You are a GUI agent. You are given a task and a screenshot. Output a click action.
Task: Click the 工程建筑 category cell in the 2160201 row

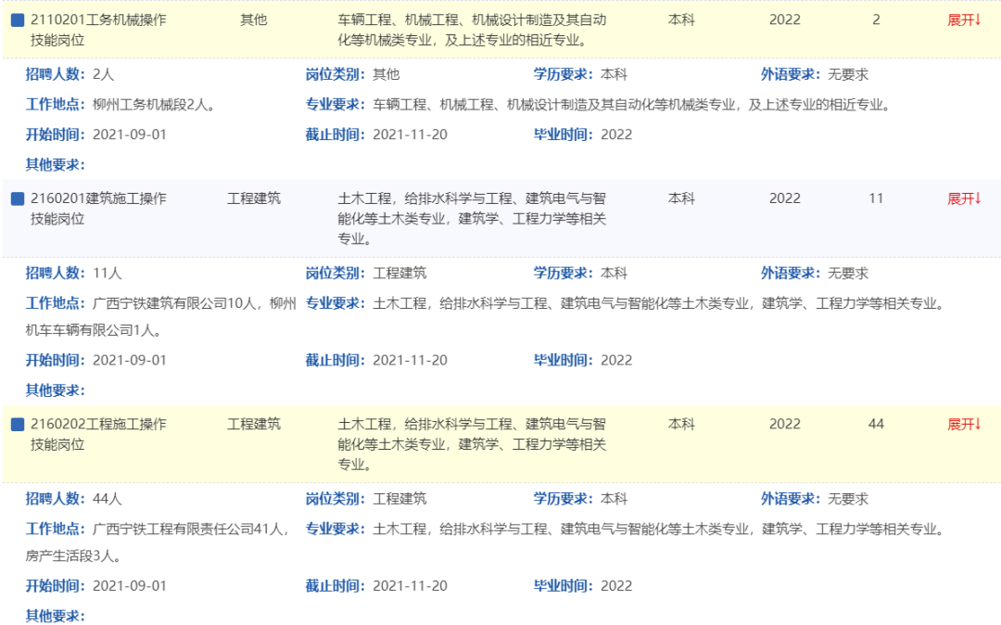[x=253, y=198]
